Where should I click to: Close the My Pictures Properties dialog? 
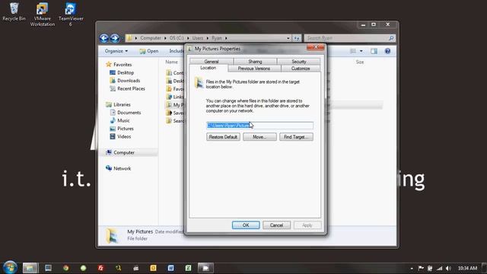coord(316,47)
